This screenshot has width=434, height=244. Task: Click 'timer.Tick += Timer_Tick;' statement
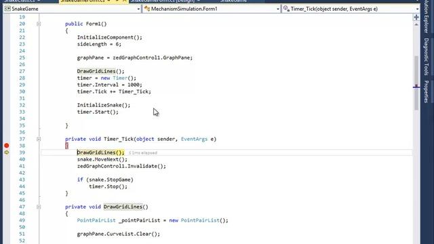click(x=114, y=91)
